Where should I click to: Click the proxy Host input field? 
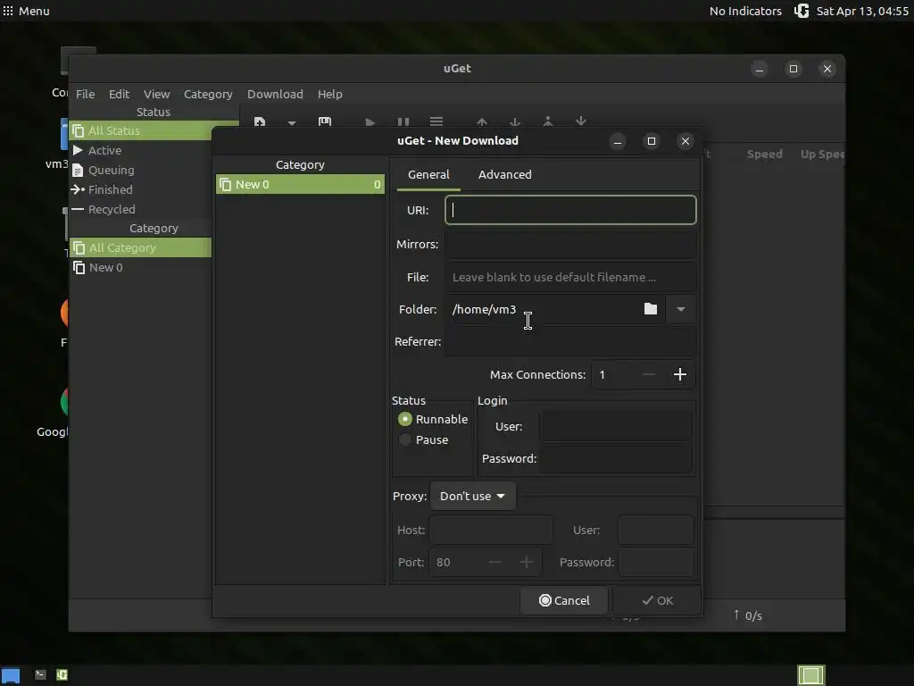[492, 530]
